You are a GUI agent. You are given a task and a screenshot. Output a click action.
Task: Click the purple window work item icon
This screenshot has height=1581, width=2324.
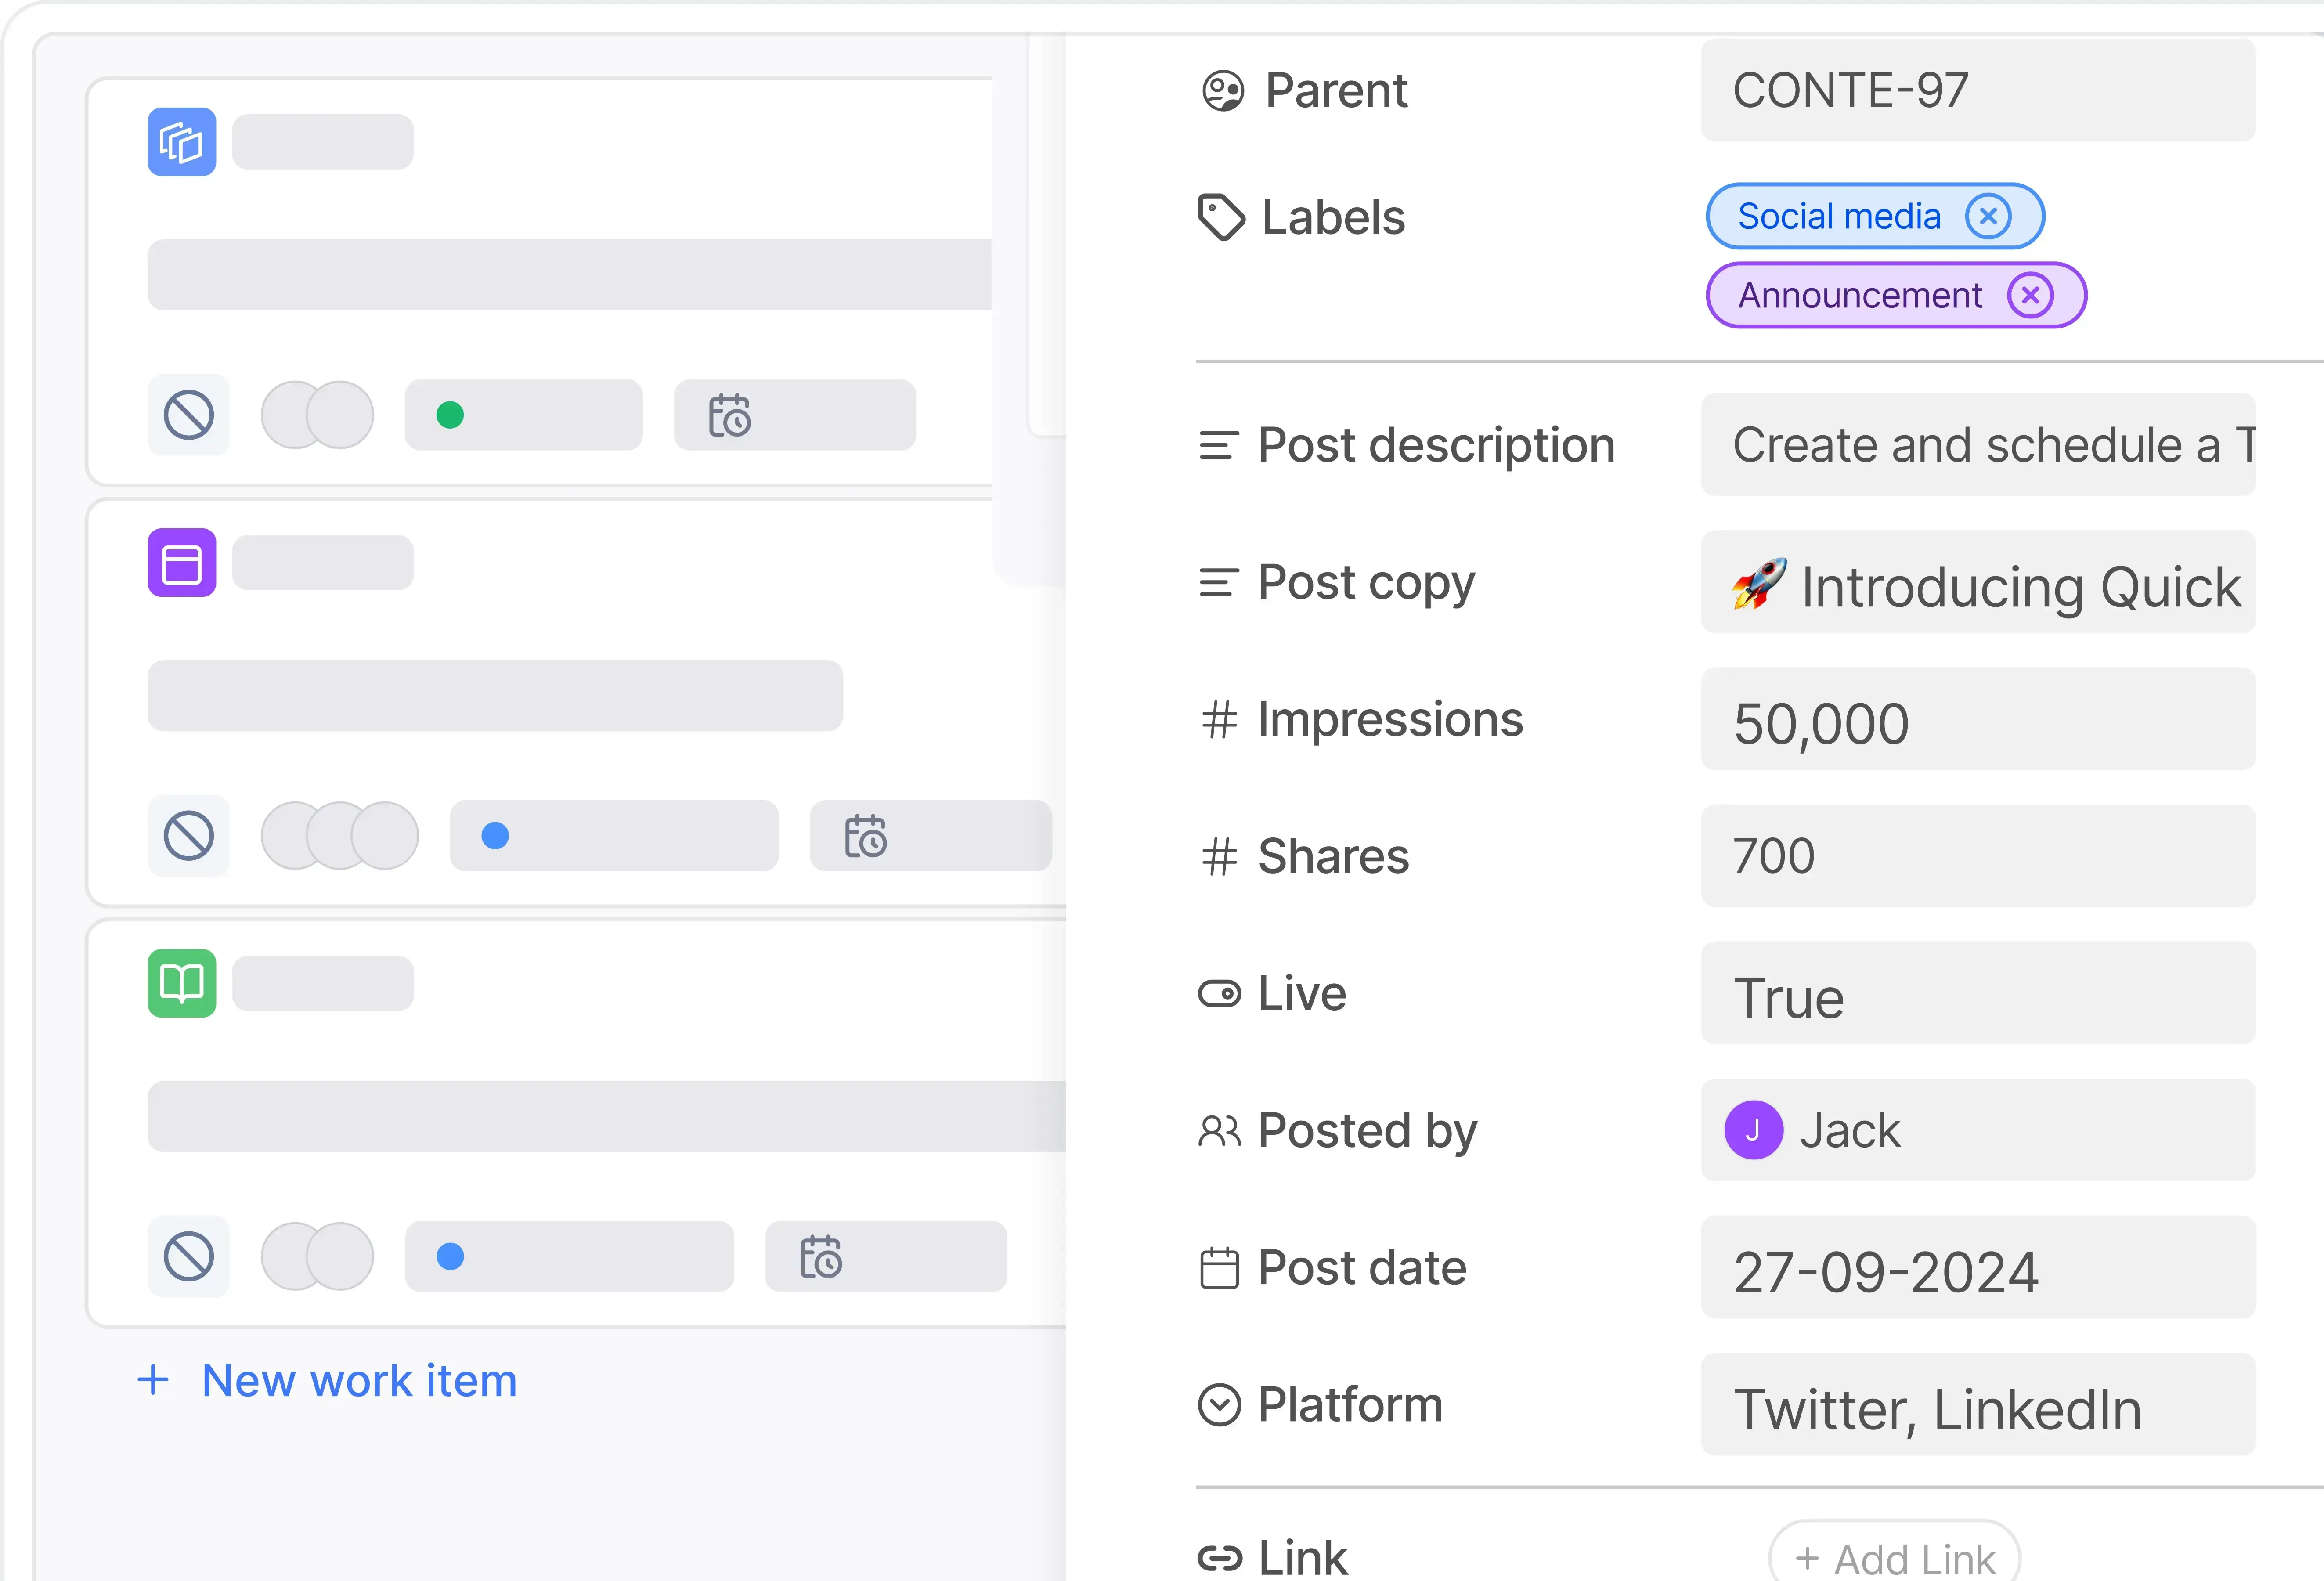pyautogui.click(x=182, y=563)
